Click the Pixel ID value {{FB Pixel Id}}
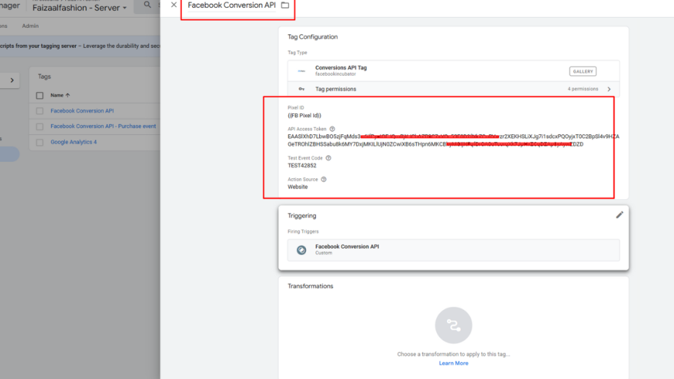This screenshot has width=674, height=379. pos(304,115)
